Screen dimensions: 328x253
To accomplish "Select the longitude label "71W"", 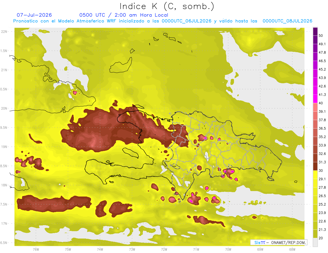I will [x=196, y=249].
